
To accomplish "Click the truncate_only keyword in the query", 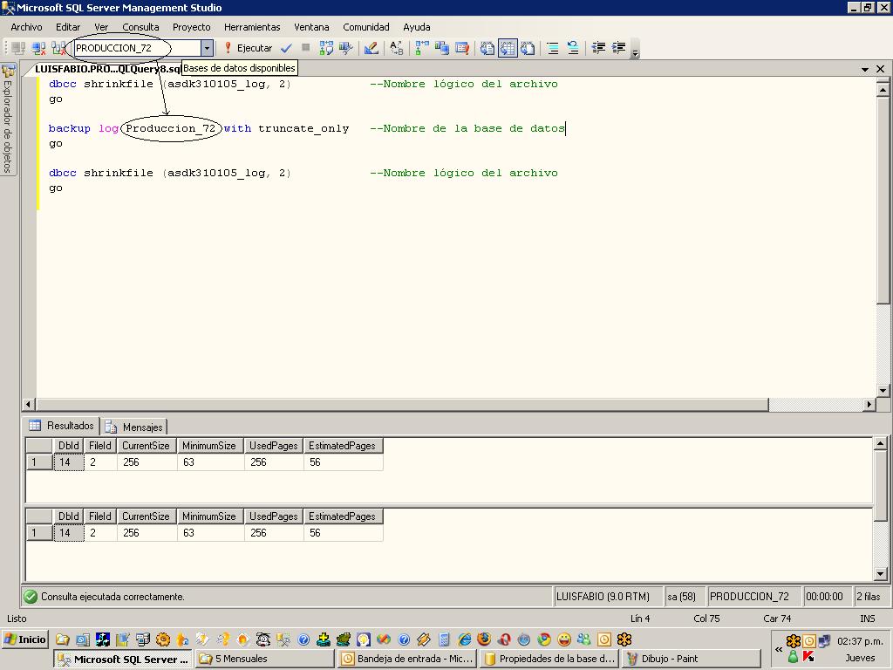I will 303,128.
